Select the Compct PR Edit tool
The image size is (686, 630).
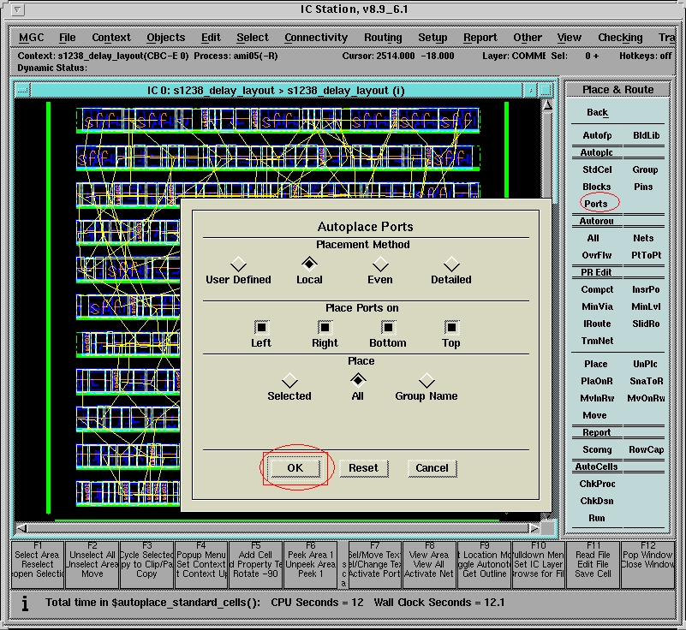597,289
